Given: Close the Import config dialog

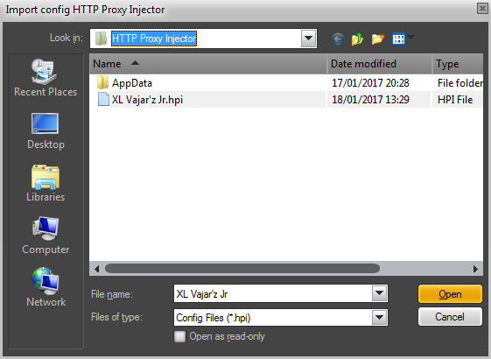Looking at the screenshot, I should click(x=482, y=9).
